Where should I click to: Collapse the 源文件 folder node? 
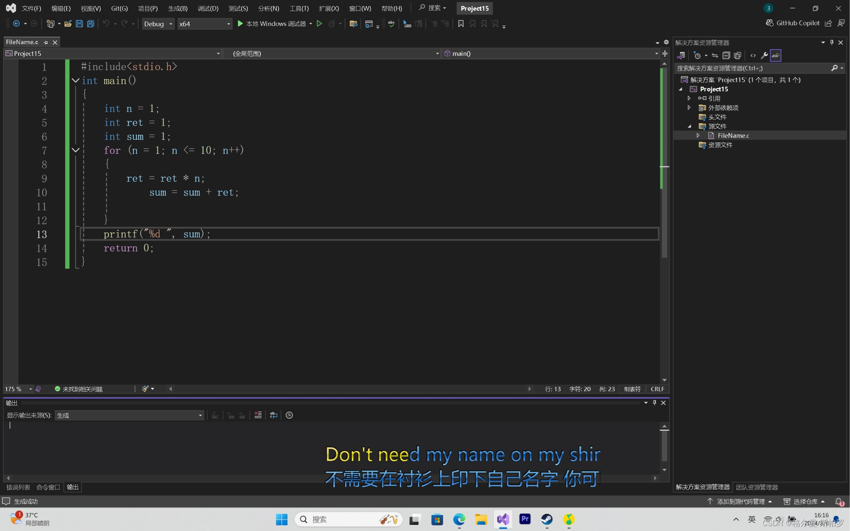(689, 126)
